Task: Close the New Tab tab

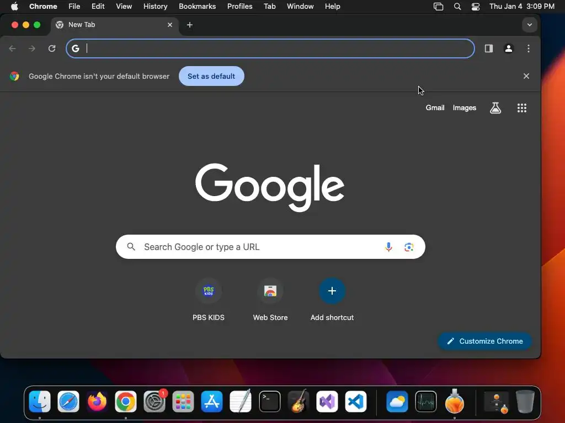Action: pyautogui.click(x=170, y=25)
